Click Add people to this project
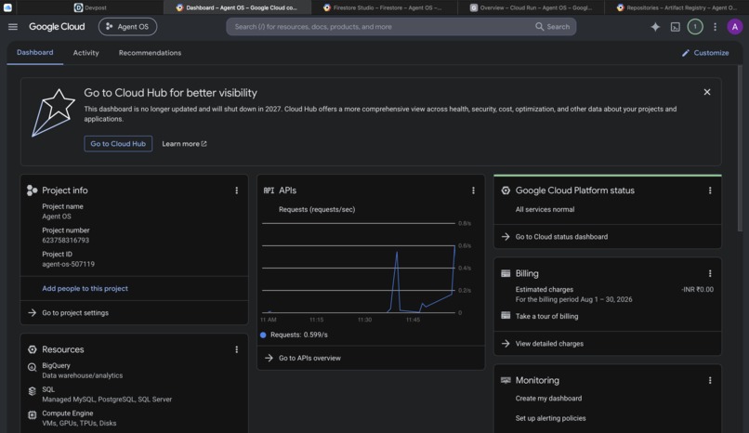 coord(85,288)
